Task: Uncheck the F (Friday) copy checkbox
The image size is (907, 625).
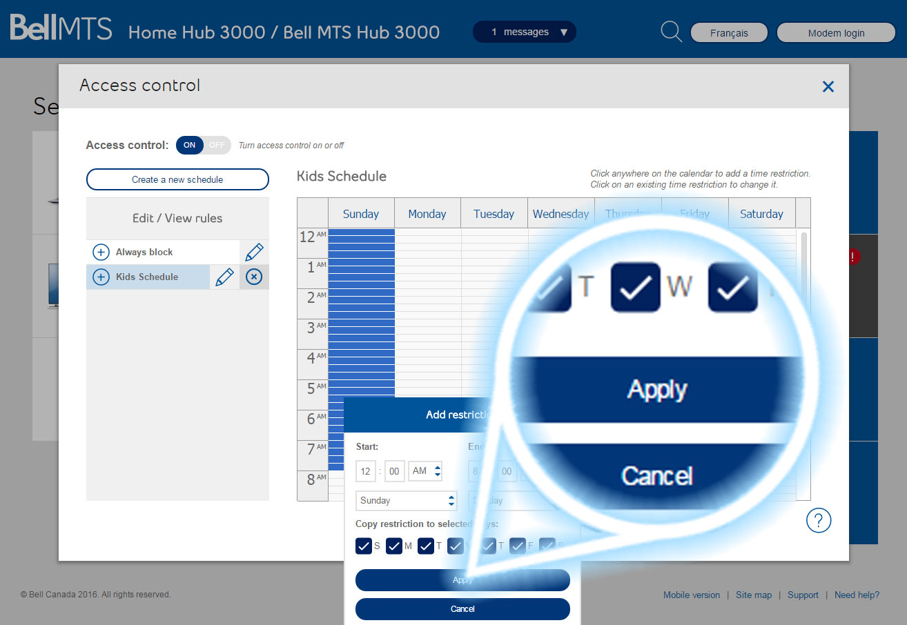Action: click(518, 546)
